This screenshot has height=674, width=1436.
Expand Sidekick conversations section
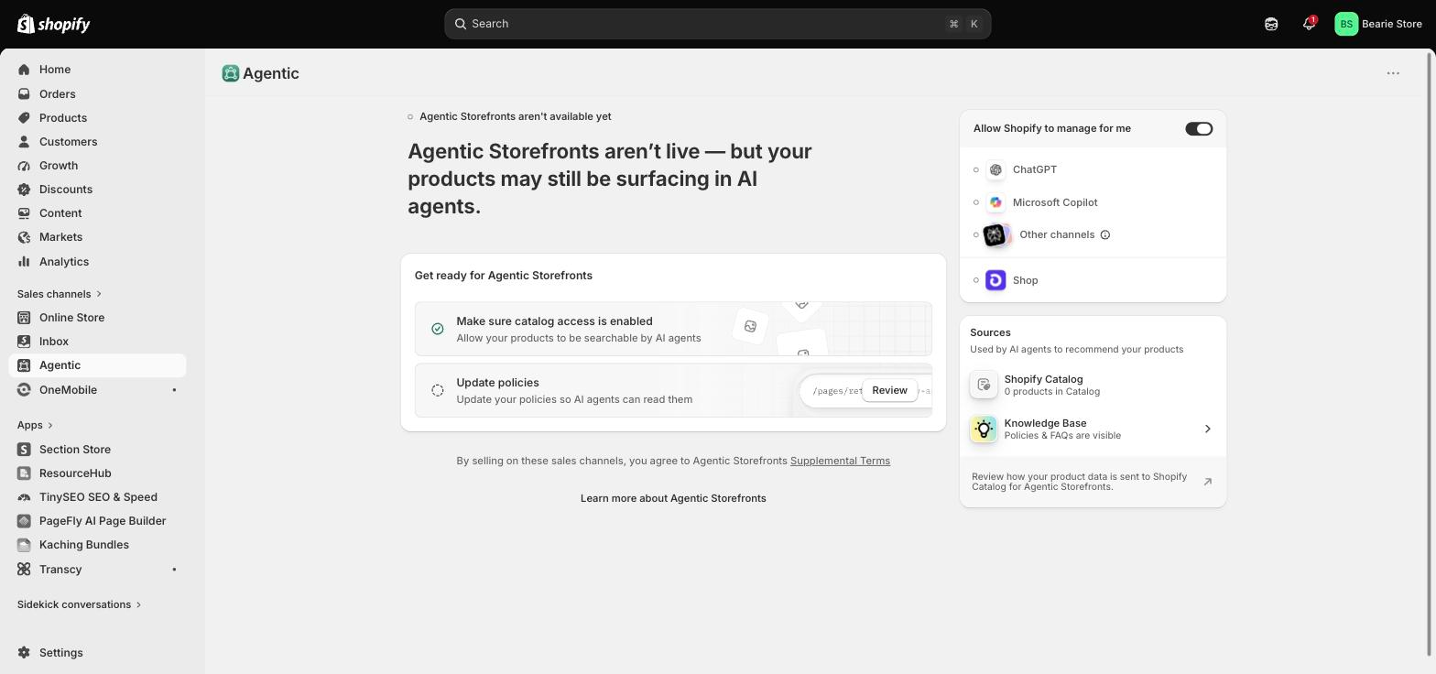[x=80, y=604]
